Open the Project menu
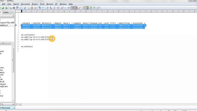This screenshot has width=197, height=111. coord(35,4)
